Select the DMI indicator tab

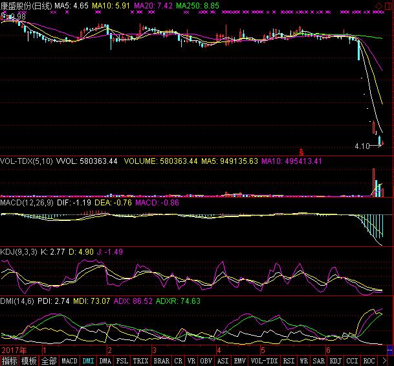pos(88,361)
